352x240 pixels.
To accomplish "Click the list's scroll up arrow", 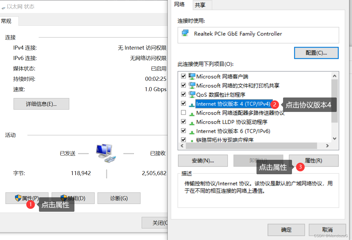I will (335, 76).
